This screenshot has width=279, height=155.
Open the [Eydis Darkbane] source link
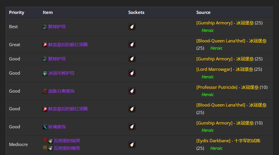point(213,141)
